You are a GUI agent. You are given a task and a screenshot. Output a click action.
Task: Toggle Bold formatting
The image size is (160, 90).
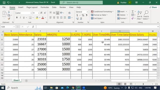point(17,17)
